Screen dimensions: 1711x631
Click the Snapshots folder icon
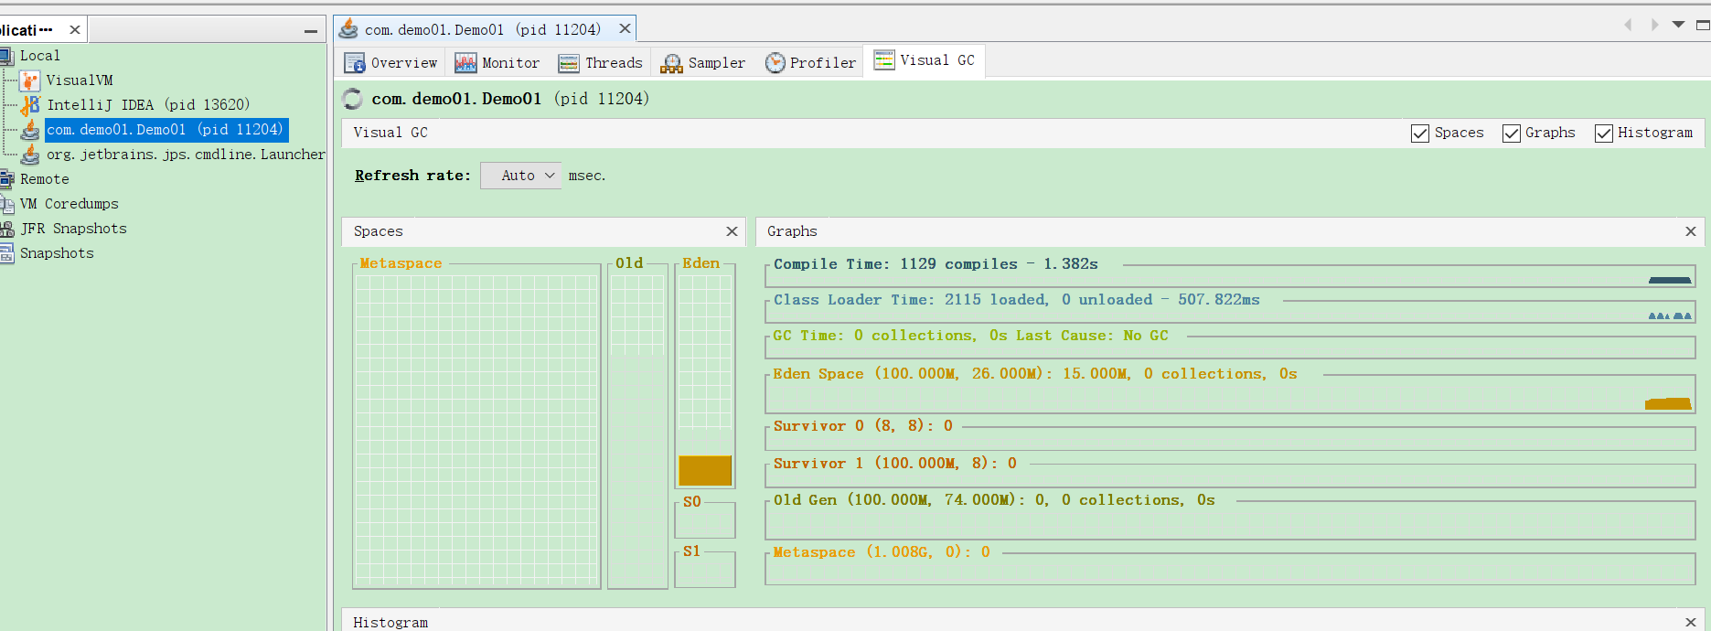(x=7, y=253)
